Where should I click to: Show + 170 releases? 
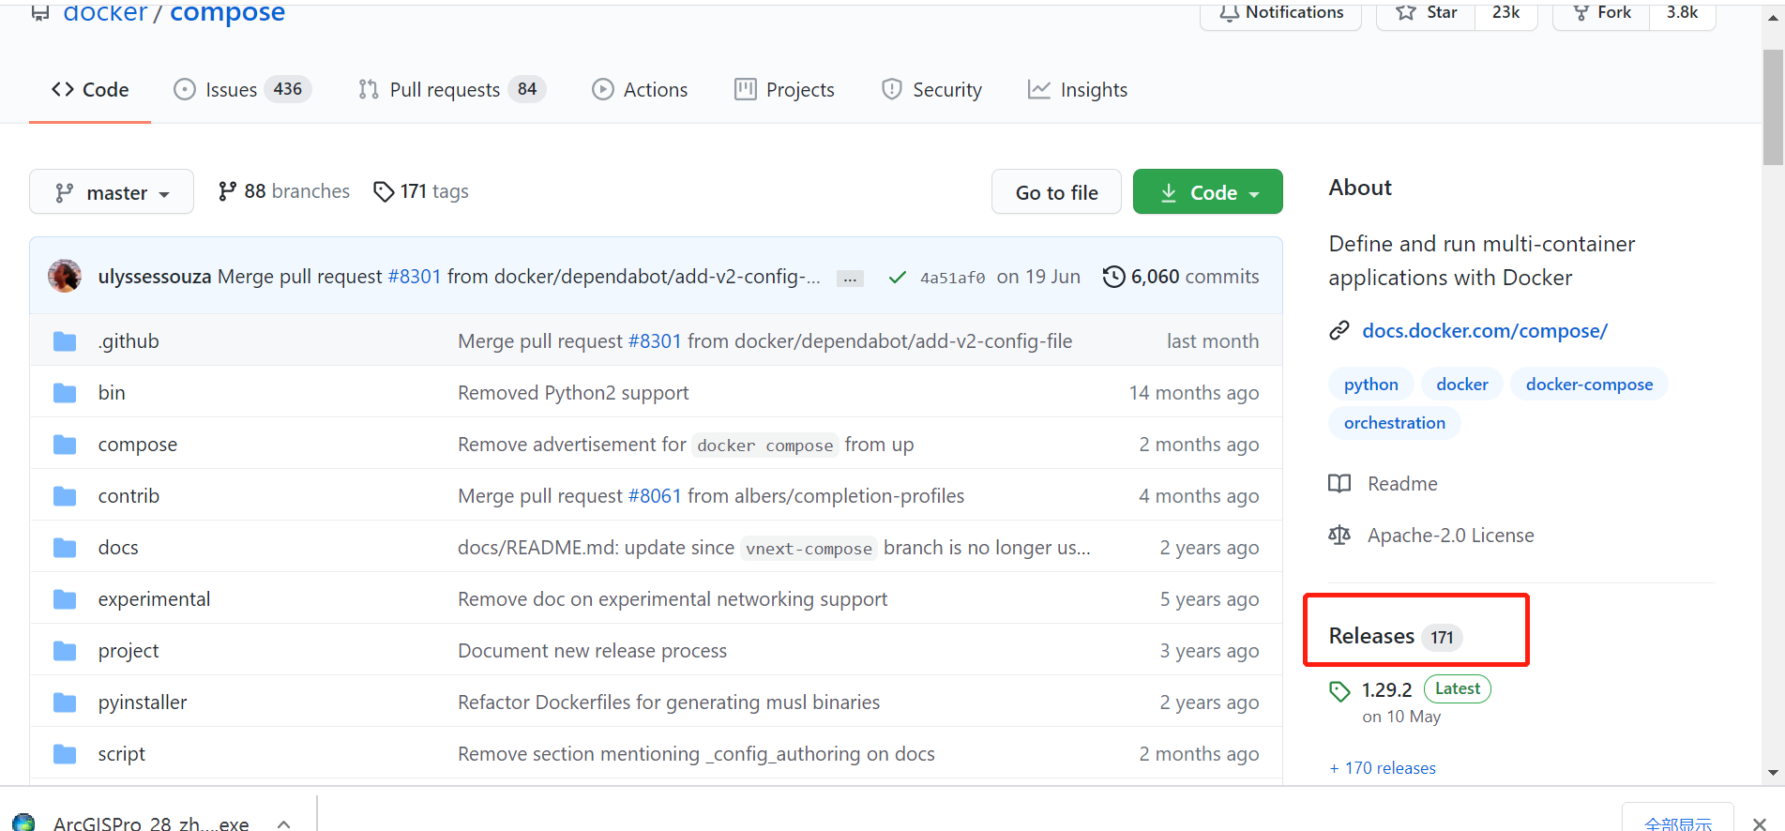[x=1383, y=768]
